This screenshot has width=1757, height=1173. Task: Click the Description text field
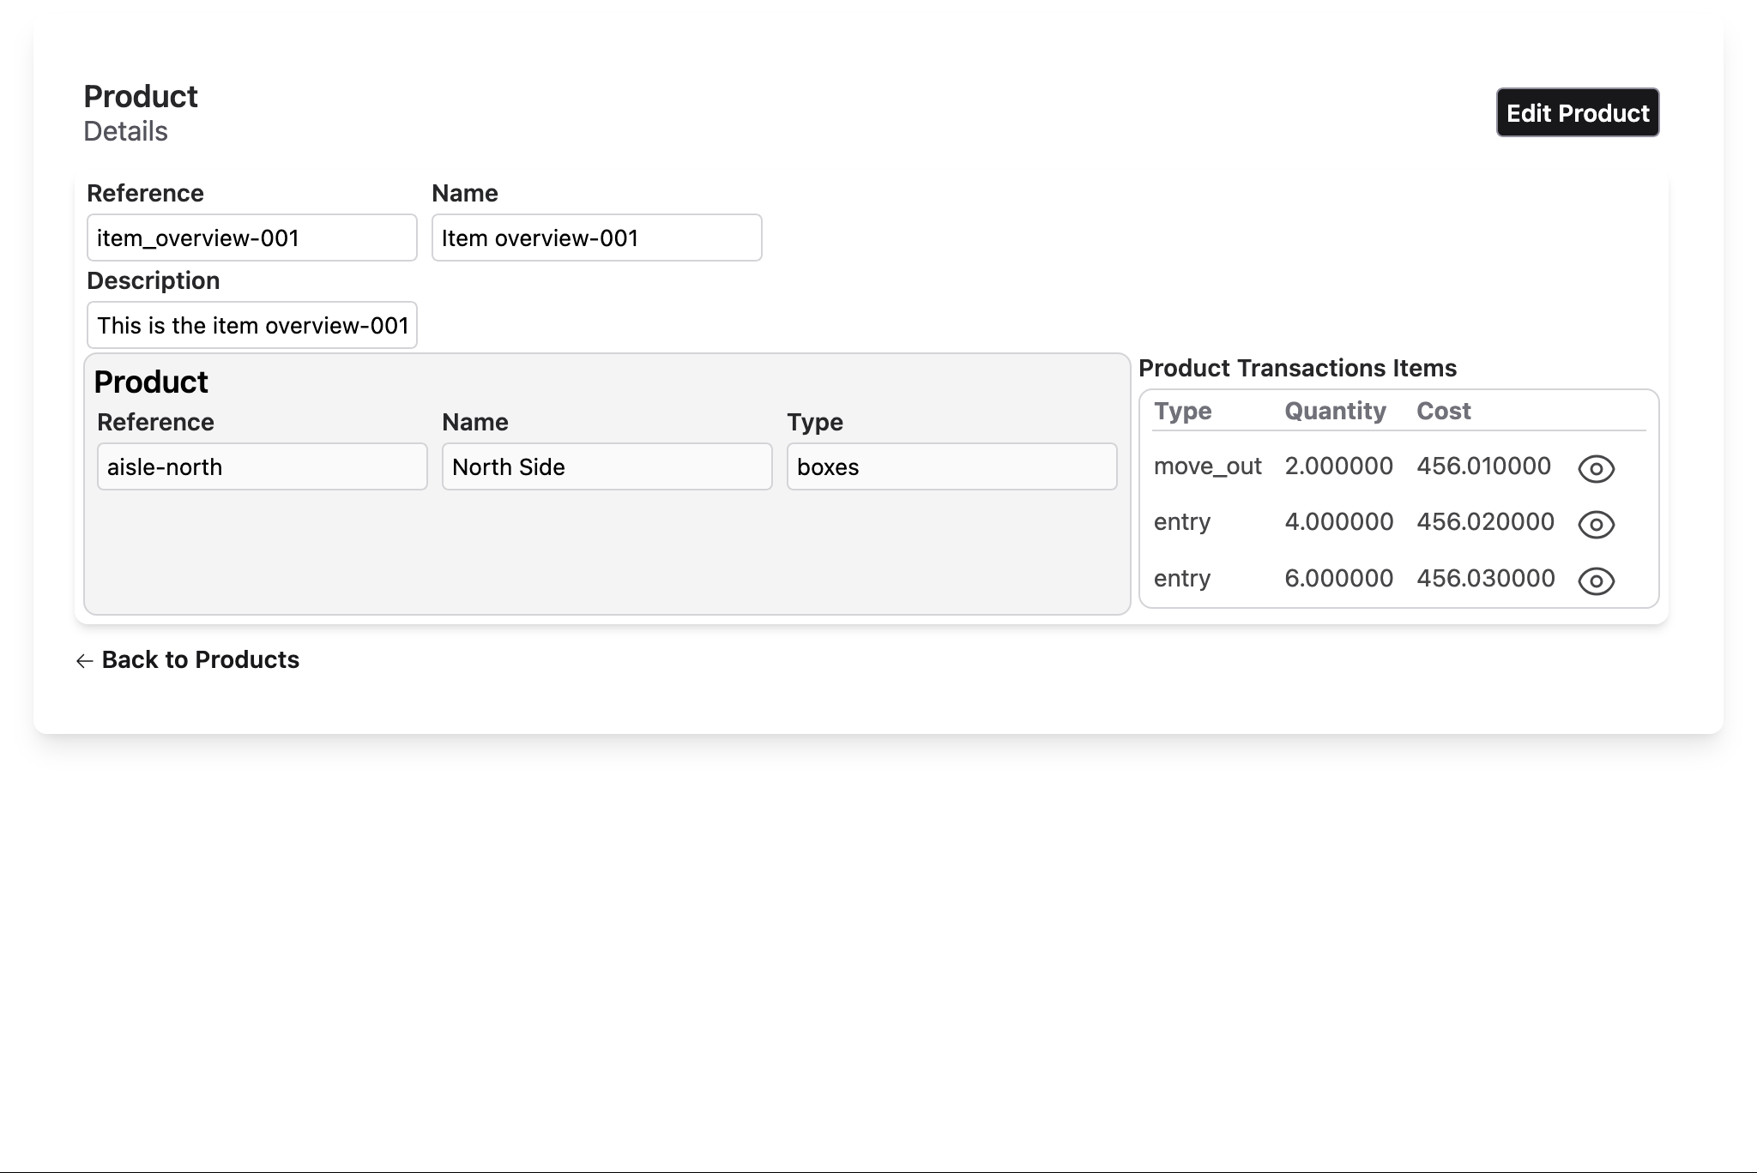coord(251,325)
